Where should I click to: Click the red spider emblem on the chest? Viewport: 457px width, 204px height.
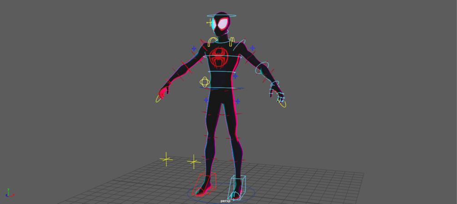click(x=219, y=58)
